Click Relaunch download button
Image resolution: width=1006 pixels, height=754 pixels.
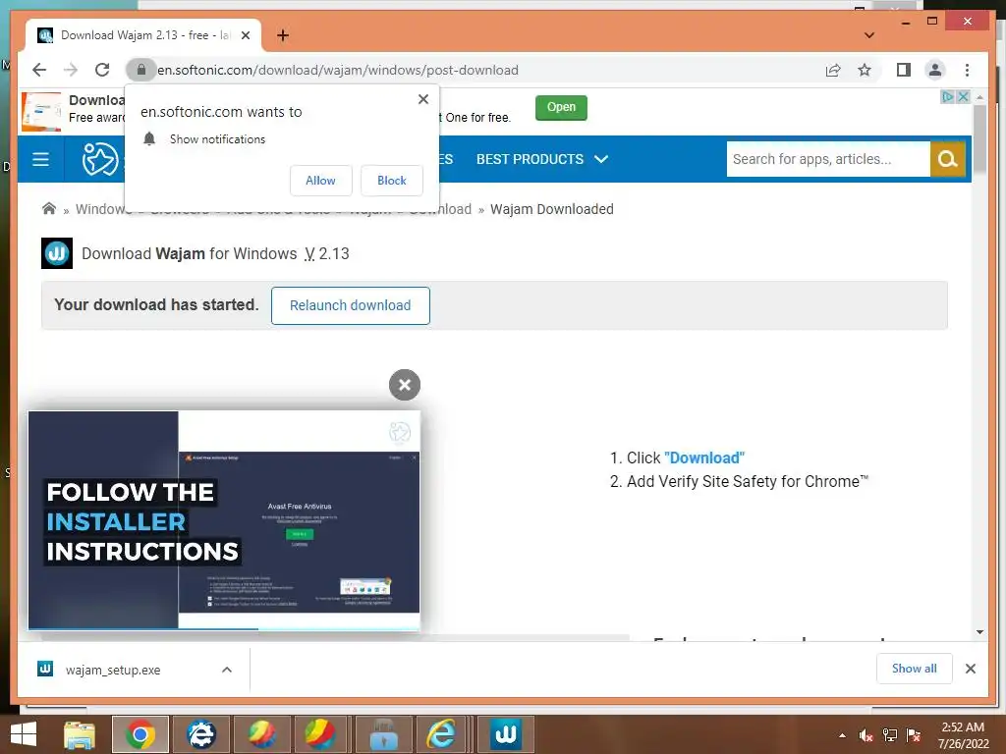pyautogui.click(x=351, y=305)
